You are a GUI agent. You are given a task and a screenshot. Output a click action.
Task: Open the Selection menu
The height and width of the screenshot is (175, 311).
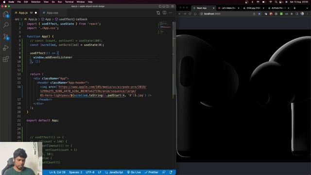click(36, 2)
